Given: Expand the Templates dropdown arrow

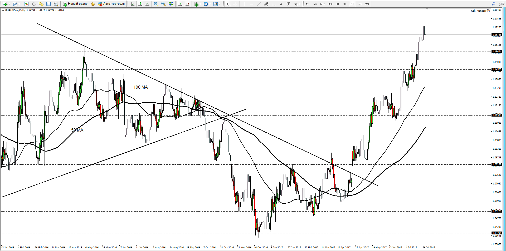Looking at the screenshot, I should pos(220,4).
